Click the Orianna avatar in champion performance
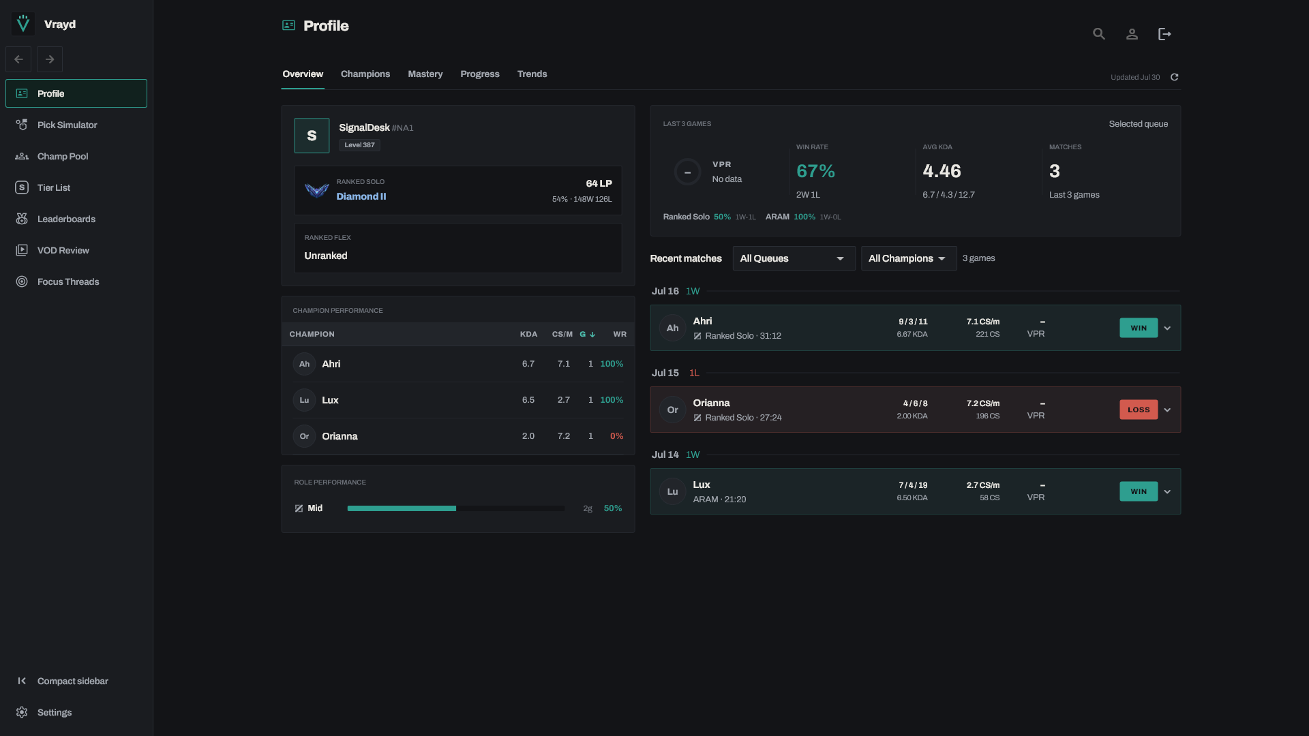1309x736 pixels. click(x=304, y=436)
